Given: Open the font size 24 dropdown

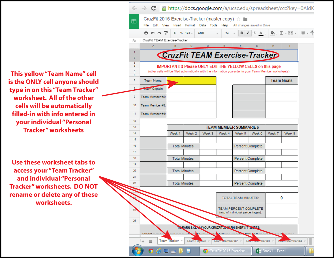Looking at the screenshot, I should click(230, 33).
